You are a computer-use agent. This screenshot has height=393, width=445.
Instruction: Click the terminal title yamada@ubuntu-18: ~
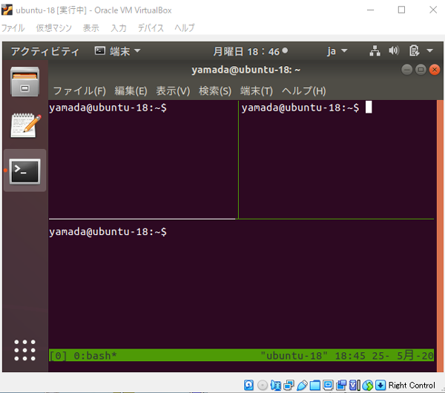click(245, 70)
